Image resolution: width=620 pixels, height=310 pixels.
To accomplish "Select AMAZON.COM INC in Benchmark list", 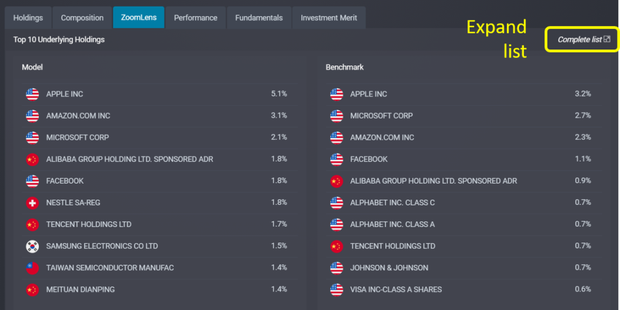I will coord(382,138).
